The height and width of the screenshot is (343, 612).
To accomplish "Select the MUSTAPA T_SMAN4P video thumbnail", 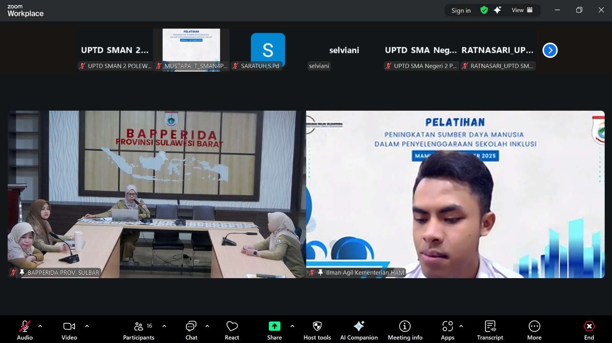I will point(191,48).
